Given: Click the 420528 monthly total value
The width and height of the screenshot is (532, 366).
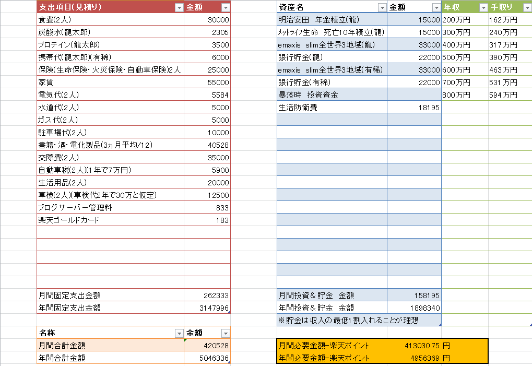Looking at the screenshot, I should (x=207, y=346).
